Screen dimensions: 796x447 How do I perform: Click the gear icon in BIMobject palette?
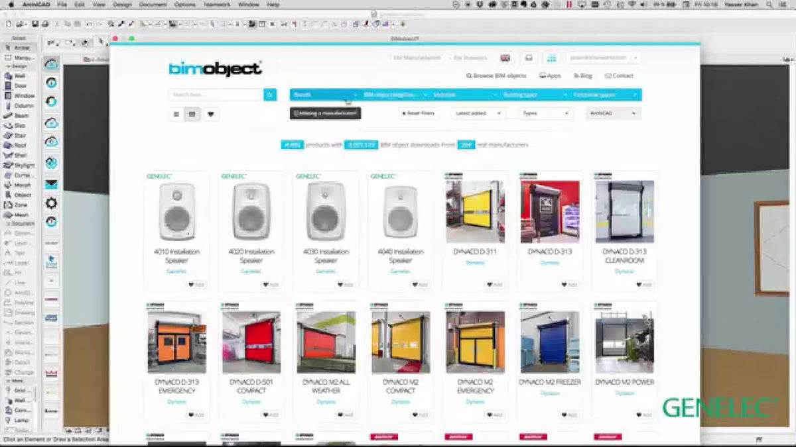[51, 203]
